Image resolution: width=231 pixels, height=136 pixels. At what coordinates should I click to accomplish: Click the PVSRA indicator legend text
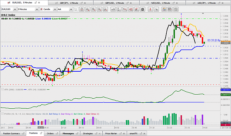click(52, 114)
